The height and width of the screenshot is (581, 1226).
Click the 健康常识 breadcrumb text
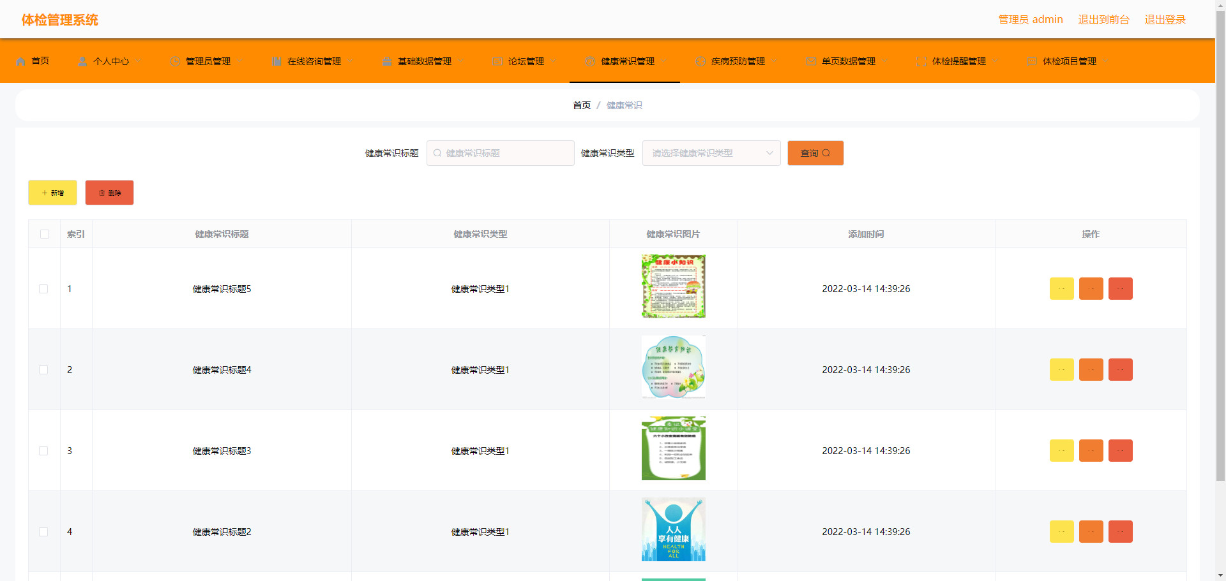coord(624,105)
